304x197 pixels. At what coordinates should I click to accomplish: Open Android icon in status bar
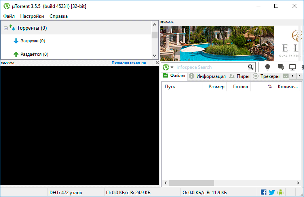pyautogui.click(x=280, y=192)
